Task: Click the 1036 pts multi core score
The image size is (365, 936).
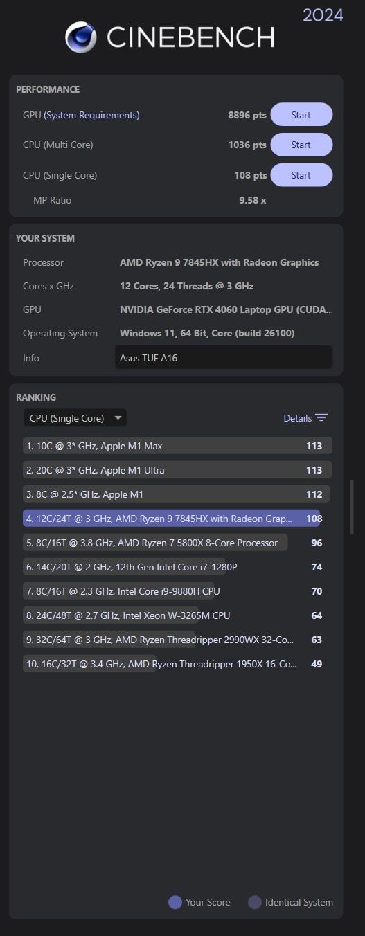Action: click(247, 145)
